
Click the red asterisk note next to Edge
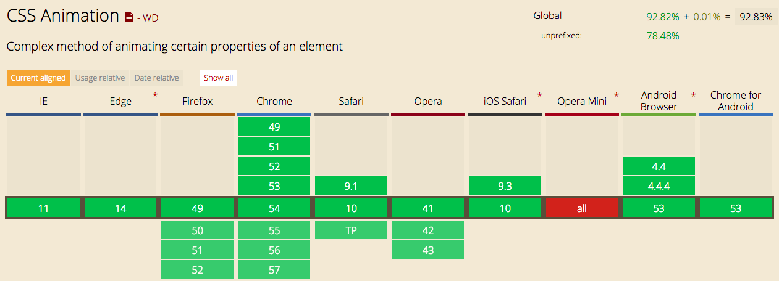[155, 96]
